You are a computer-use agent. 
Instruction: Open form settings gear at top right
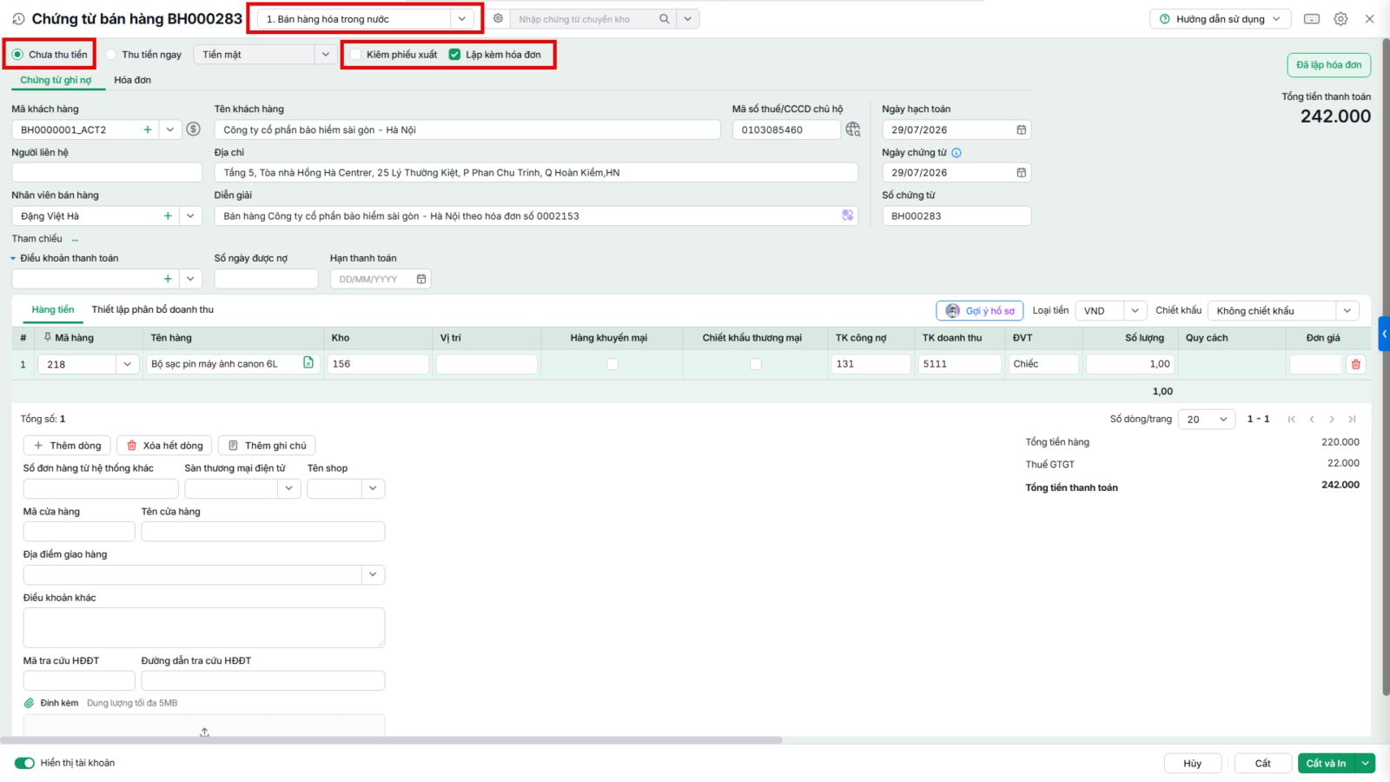1340,19
